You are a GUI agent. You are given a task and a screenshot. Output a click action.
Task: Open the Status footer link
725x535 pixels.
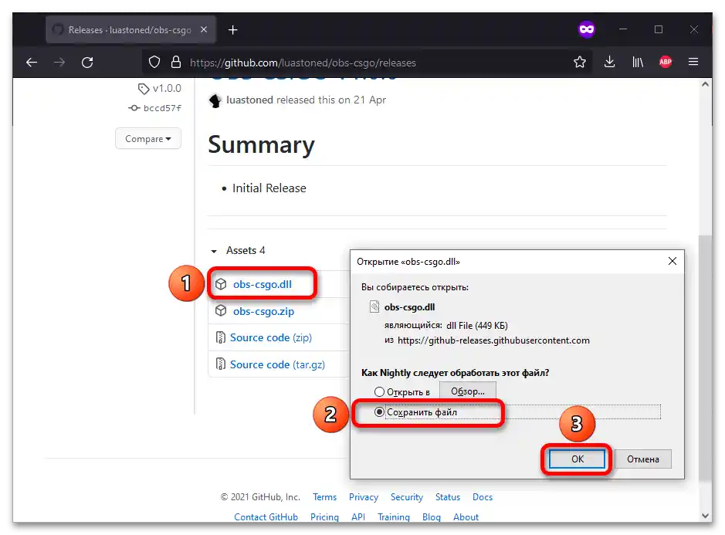pyautogui.click(x=448, y=497)
